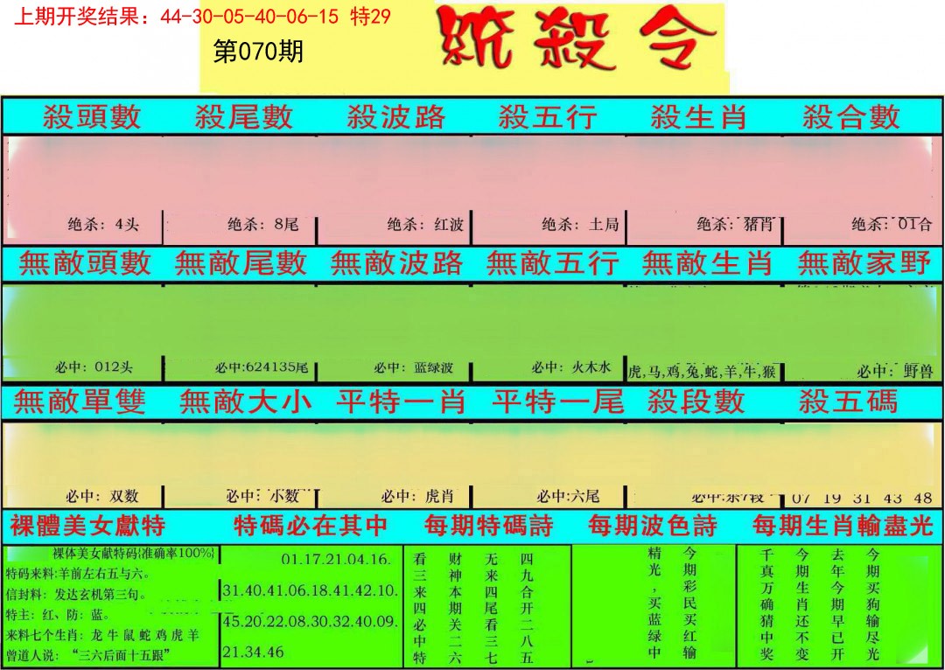Screen dimensions: 945x670
Task: Click the 無敵家野 header
Action: pos(864,263)
